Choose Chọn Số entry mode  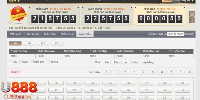[189, 34]
